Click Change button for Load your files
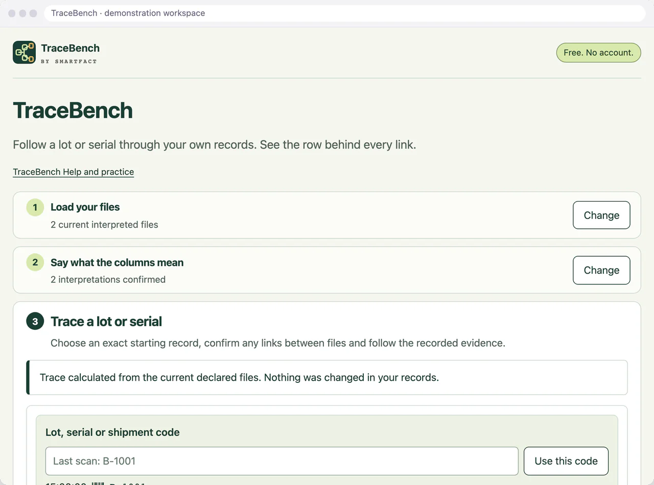The height and width of the screenshot is (485, 654). [x=601, y=215]
